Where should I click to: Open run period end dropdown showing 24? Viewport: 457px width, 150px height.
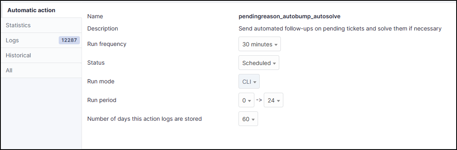click(274, 100)
